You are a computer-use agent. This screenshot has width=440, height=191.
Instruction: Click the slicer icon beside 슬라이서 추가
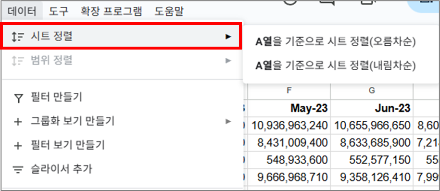coord(18,170)
